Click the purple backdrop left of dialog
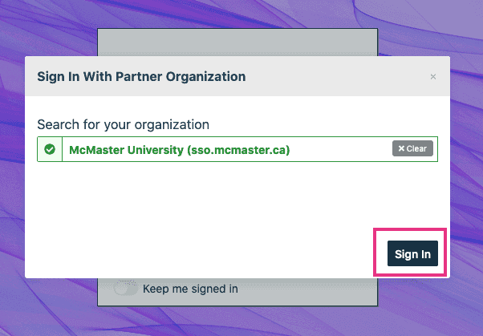 pyautogui.click(x=12, y=160)
